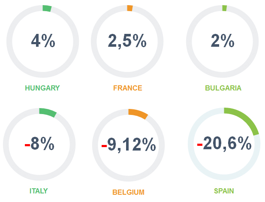265x202 pixels.
Task: Click the Hungary 4% value
Action: [43, 41]
